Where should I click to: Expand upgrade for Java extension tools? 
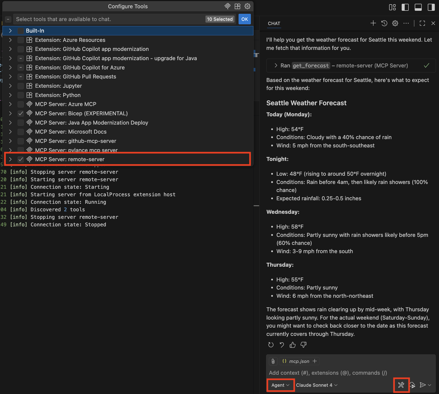pos(10,58)
